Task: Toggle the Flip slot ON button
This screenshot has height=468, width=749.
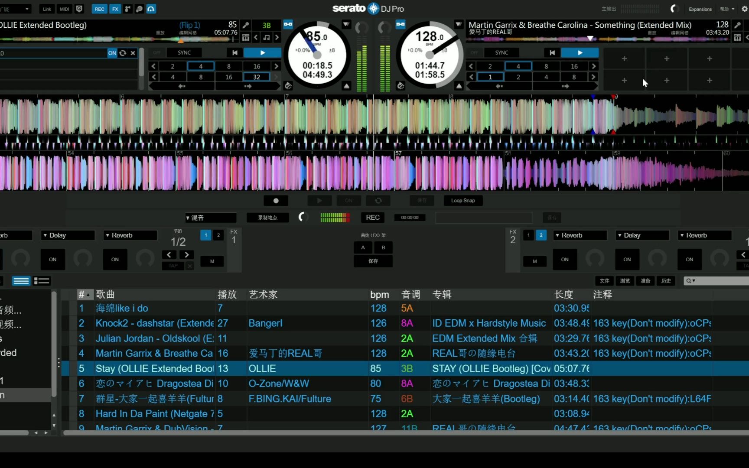Action: (112, 53)
